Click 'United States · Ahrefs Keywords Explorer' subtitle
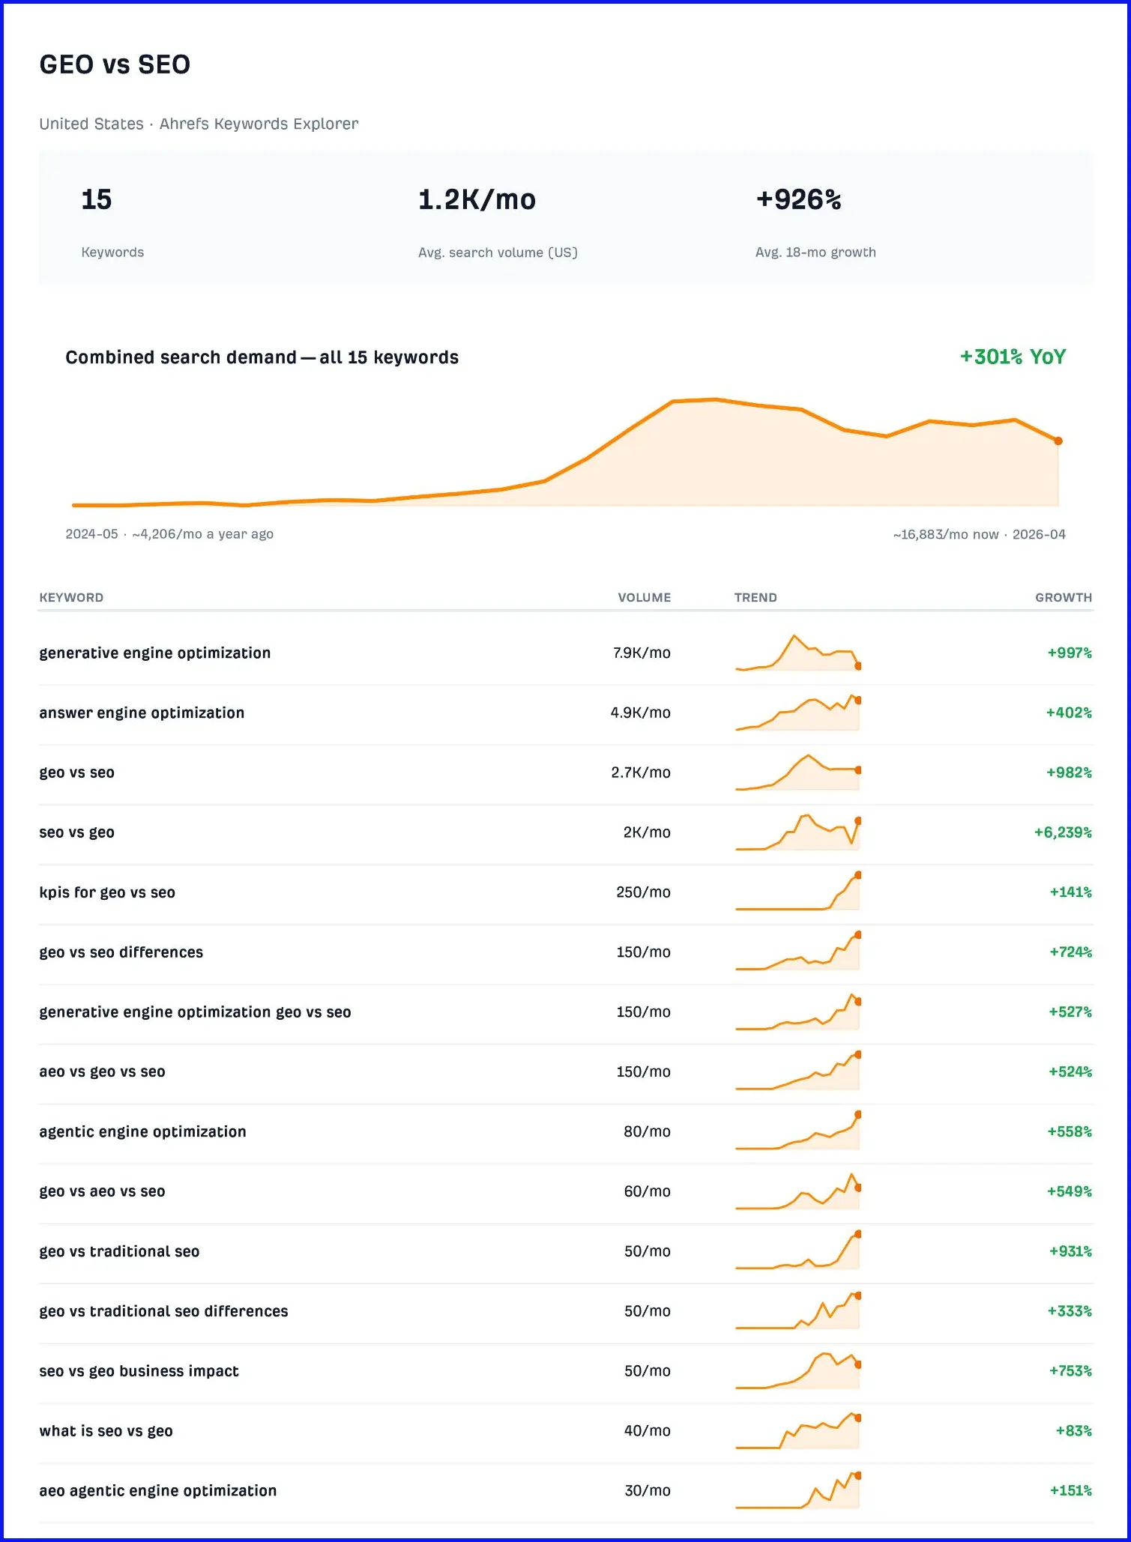Screen dimensions: 1131x1542 coord(199,124)
